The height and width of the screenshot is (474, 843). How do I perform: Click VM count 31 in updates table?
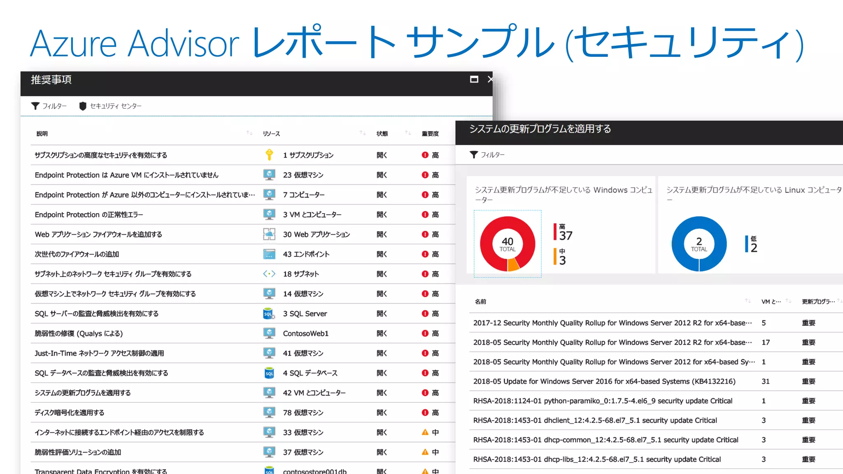click(x=766, y=381)
